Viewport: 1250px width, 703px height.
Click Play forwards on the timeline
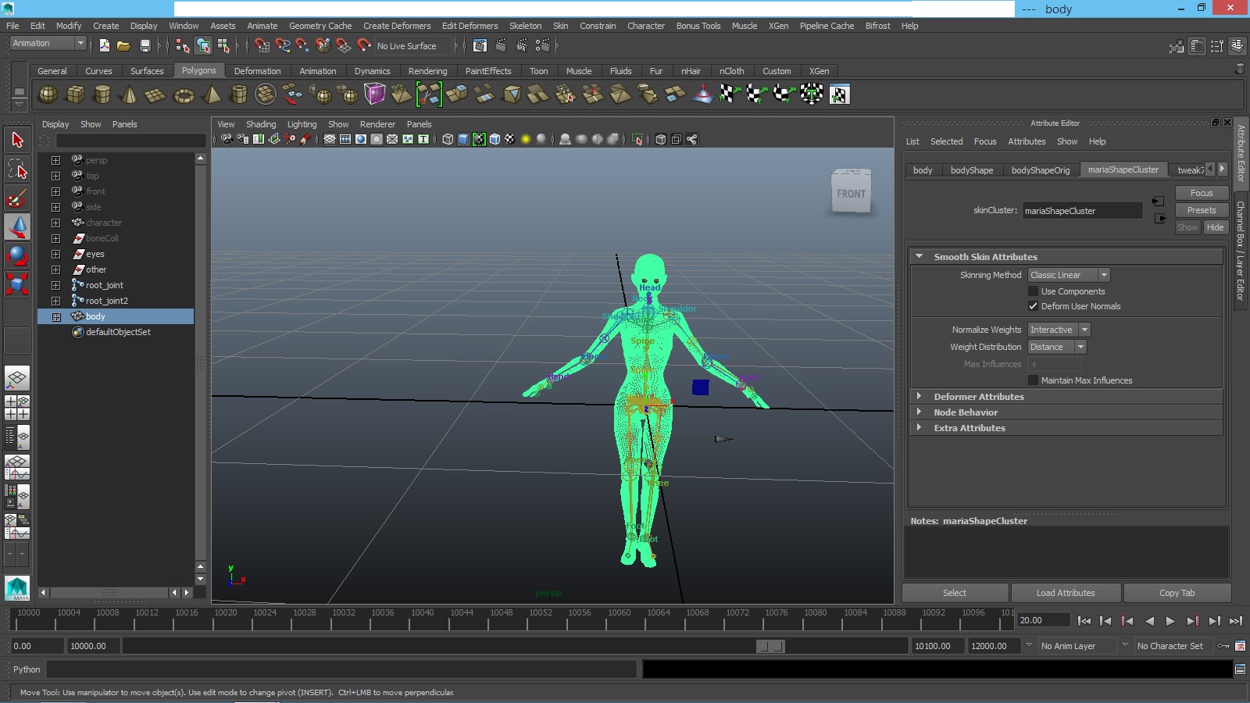[1170, 621]
